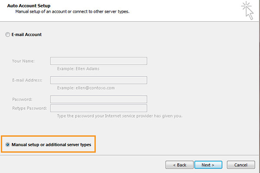Go to previous step with Back button
The height and width of the screenshot is (173, 260).
pyautogui.click(x=179, y=165)
